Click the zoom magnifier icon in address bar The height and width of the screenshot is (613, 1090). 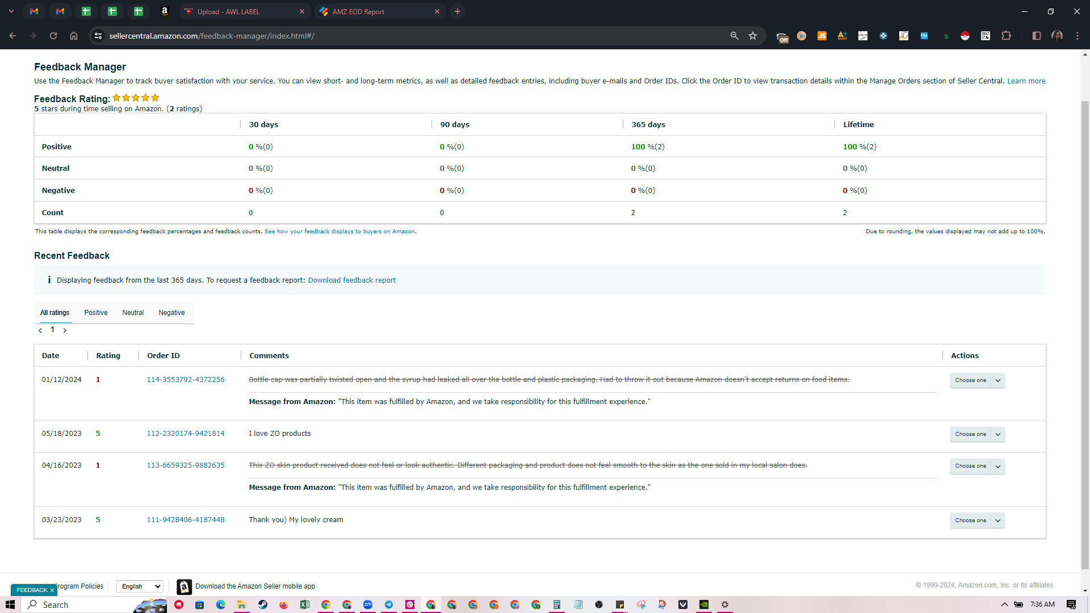coord(735,36)
